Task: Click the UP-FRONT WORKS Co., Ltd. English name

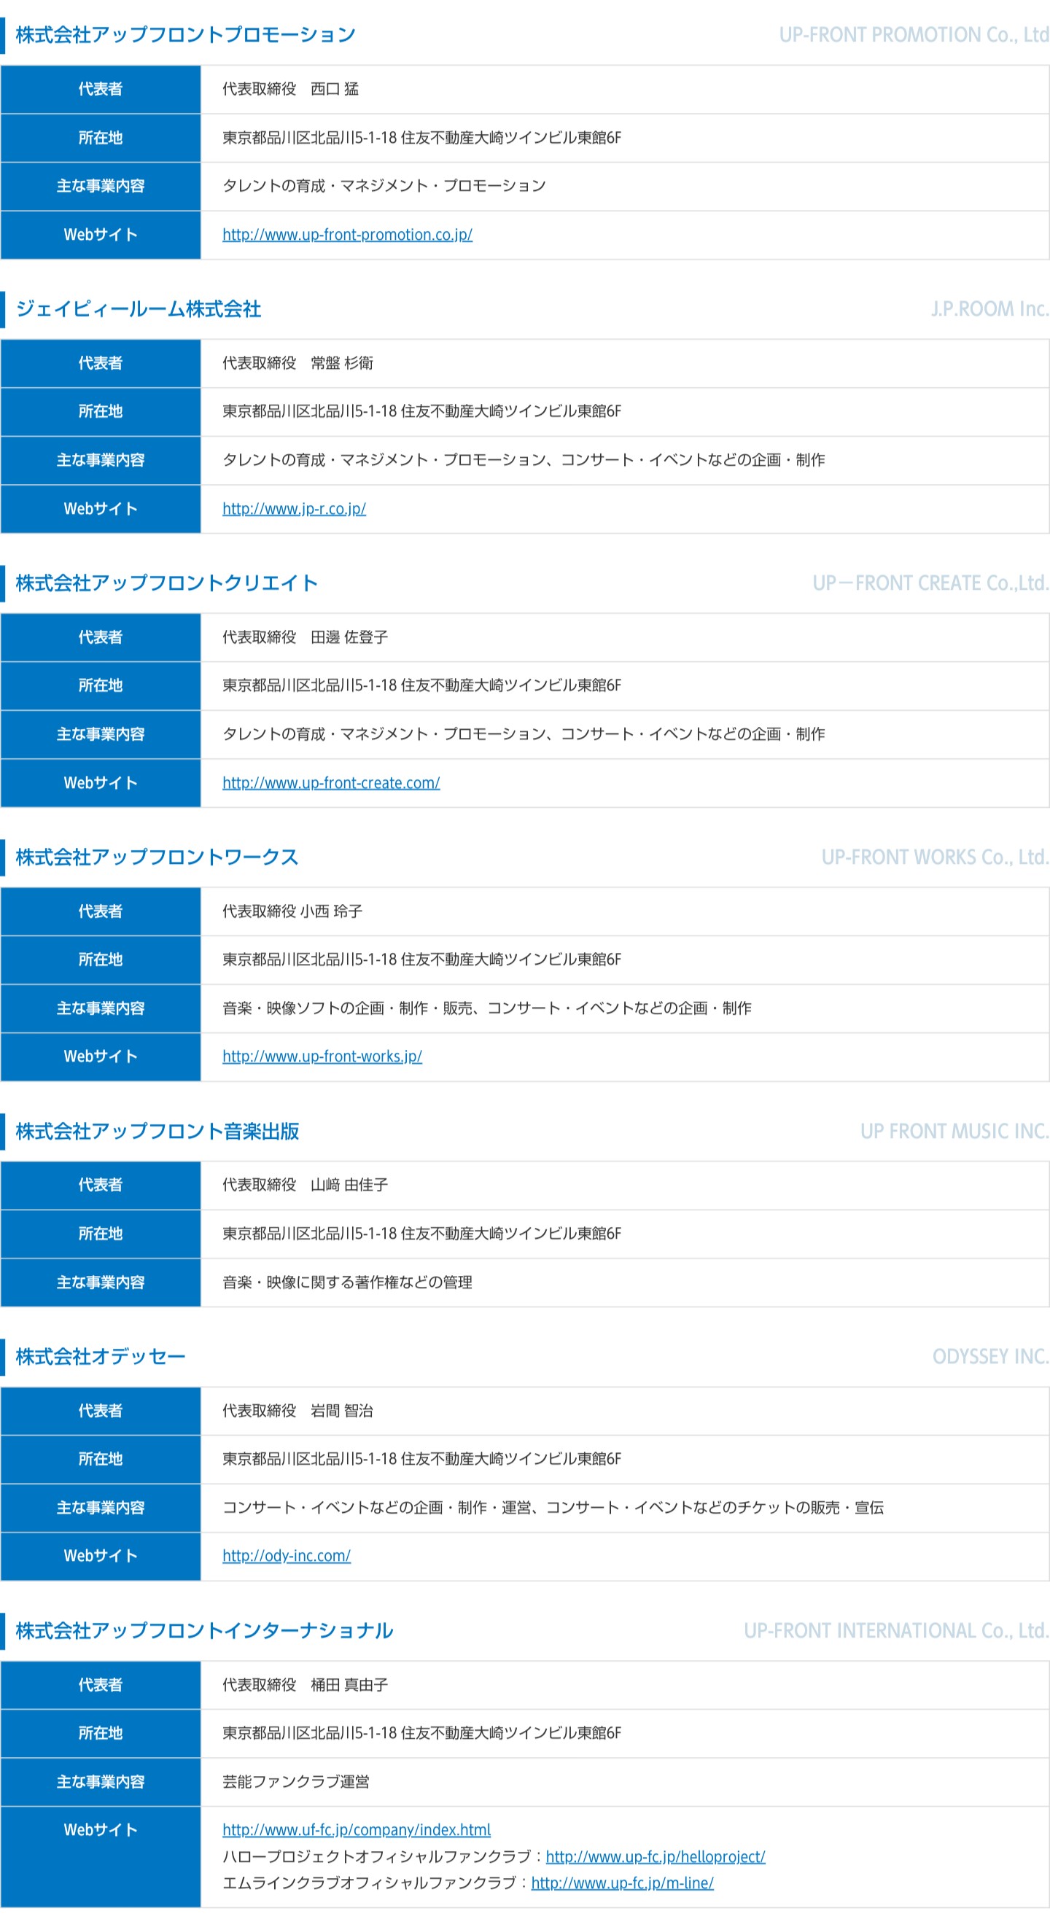Action: point(936,857)
